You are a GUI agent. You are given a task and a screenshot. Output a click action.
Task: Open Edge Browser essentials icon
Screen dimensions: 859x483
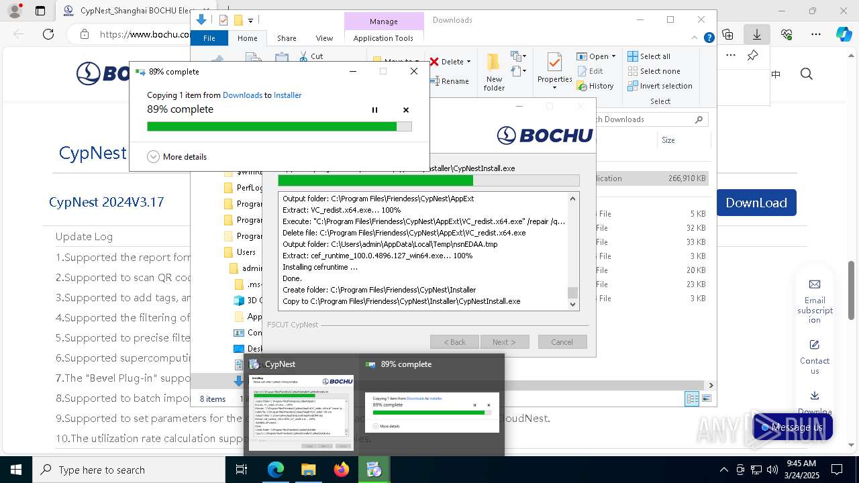tap(787, 34)
